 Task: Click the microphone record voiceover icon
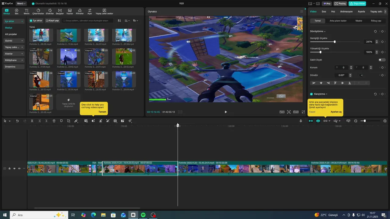pos(301,121)
